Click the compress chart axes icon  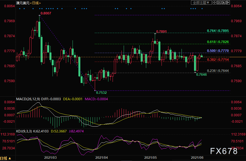pos(219,2)
